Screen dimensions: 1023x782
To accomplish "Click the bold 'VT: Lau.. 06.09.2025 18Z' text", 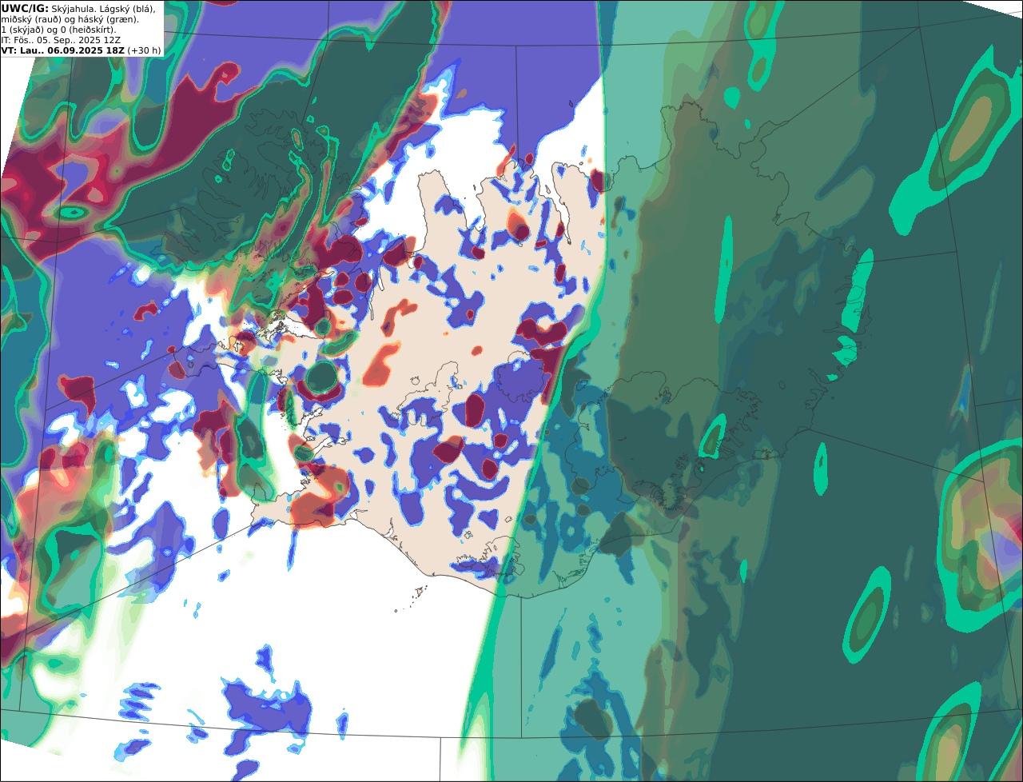I will [62, 50].
